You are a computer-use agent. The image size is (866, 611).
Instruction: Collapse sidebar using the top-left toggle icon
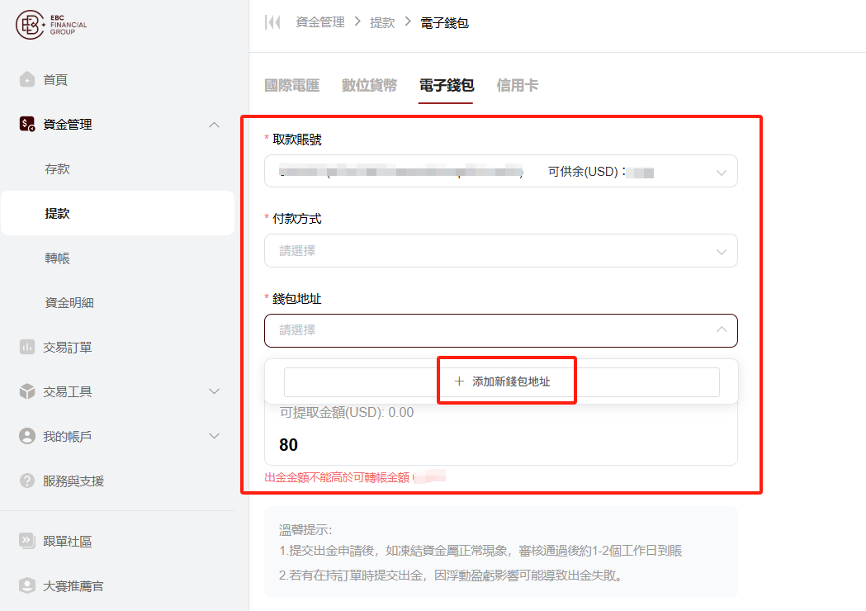click(x=272, y=23)
